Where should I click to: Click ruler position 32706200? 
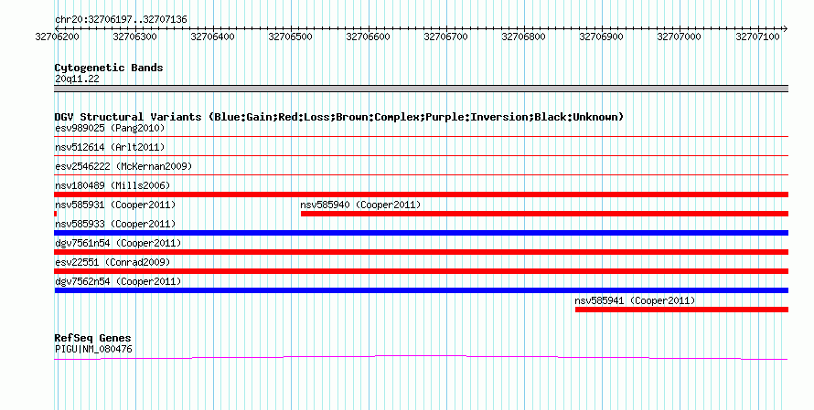[57, 37]
